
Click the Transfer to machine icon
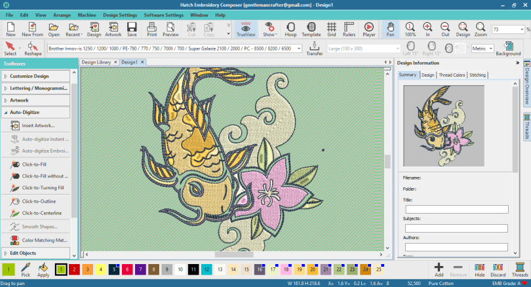click(x=315, y=48)
